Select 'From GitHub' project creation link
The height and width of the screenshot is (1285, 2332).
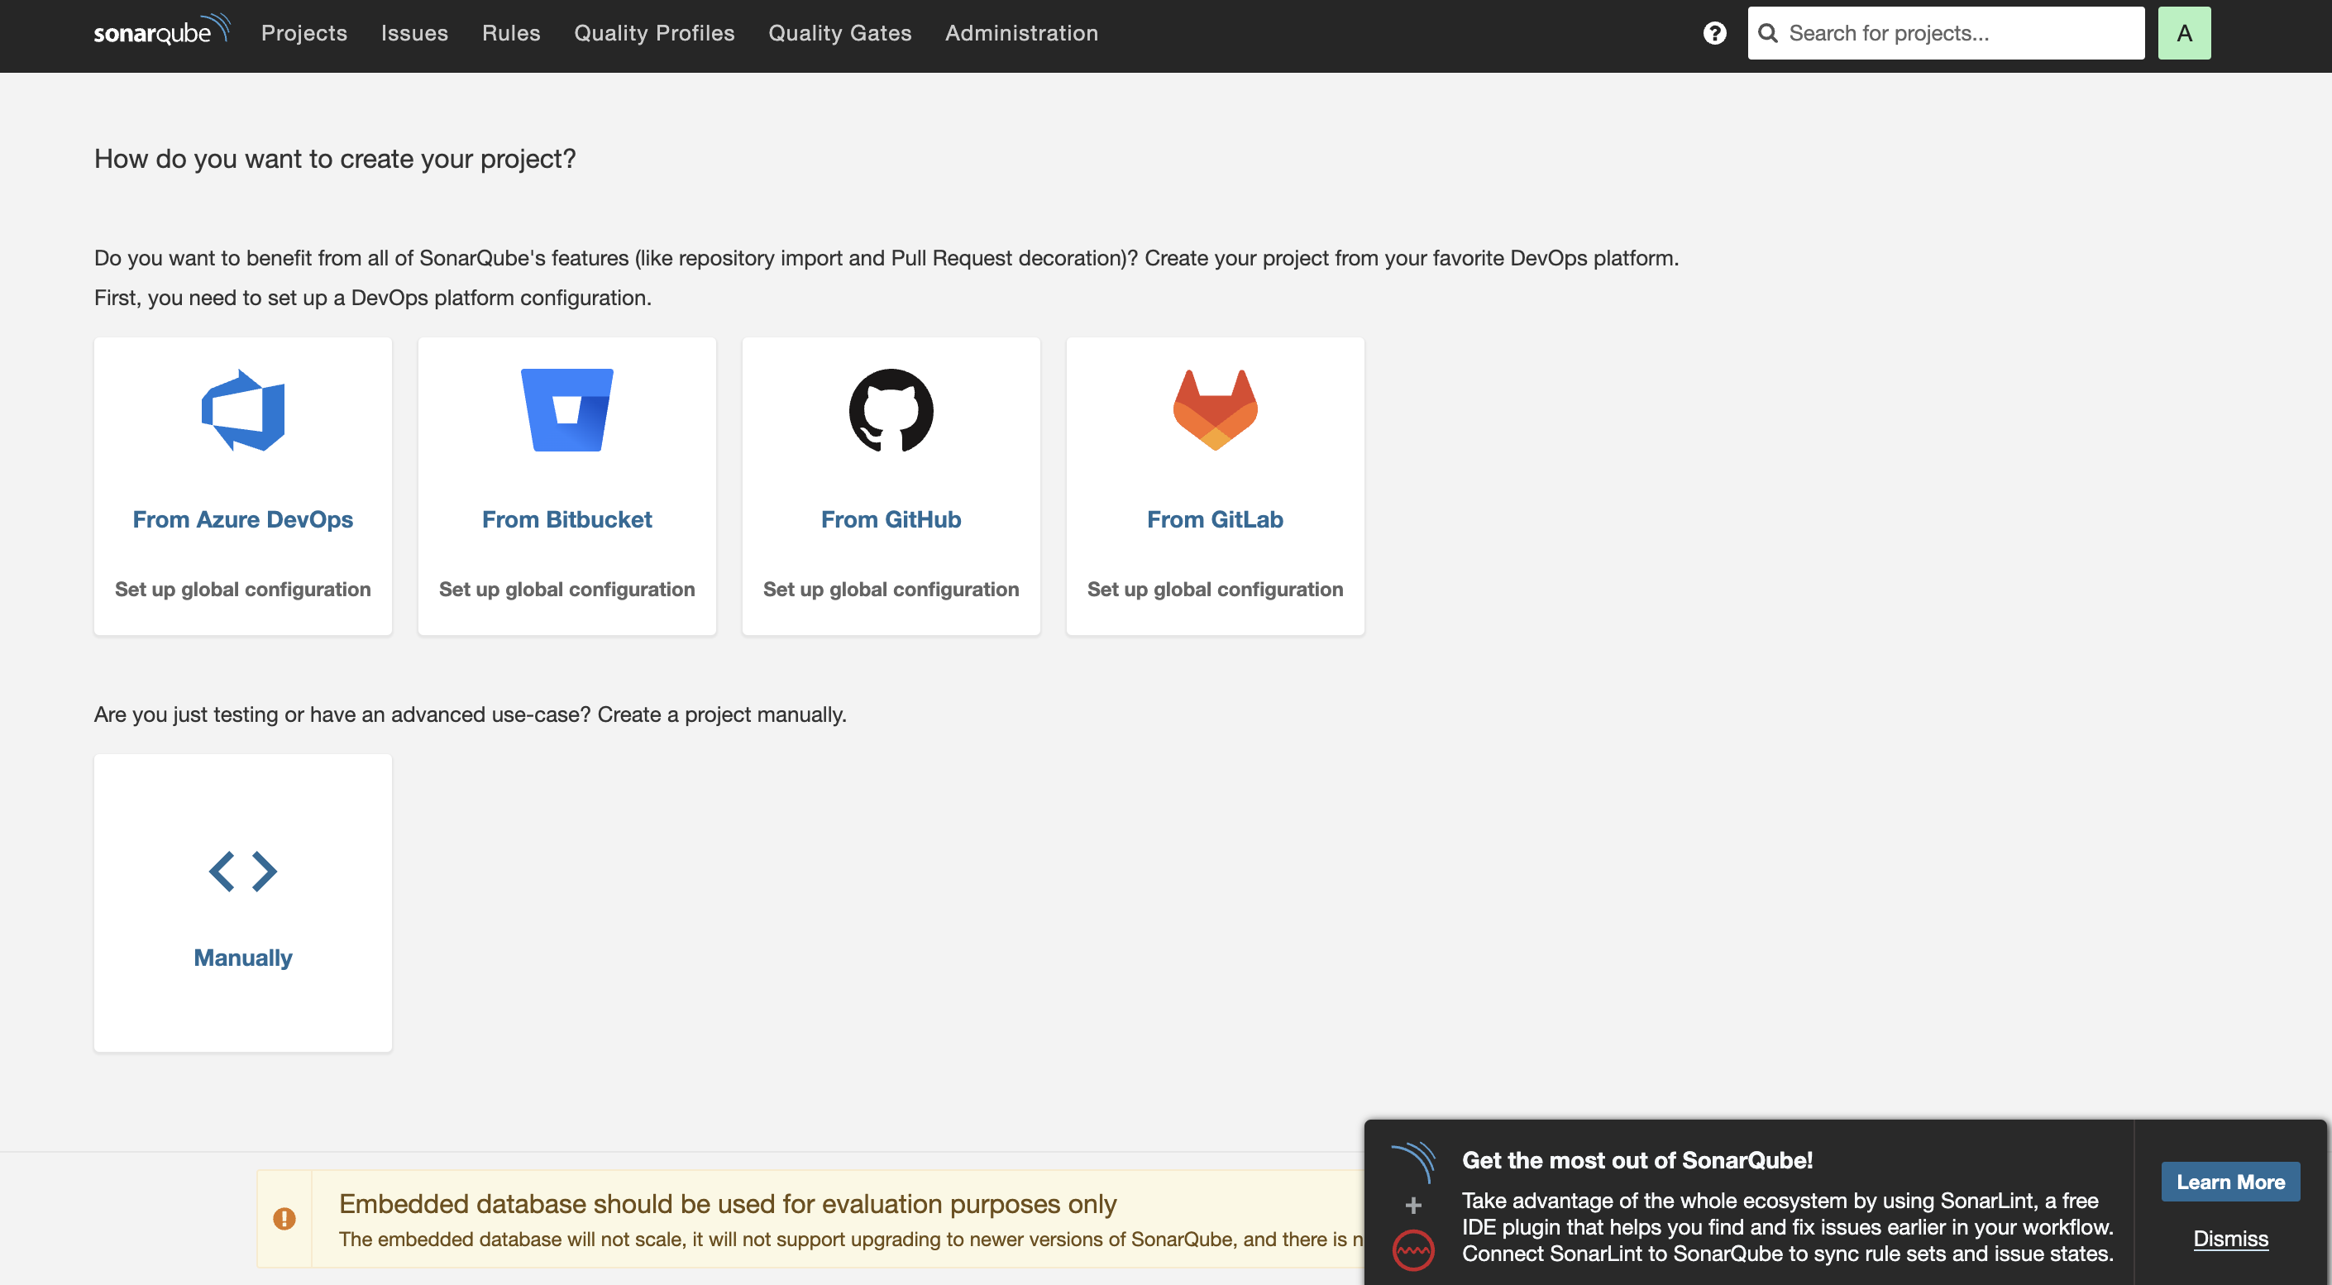coord(891,519)
